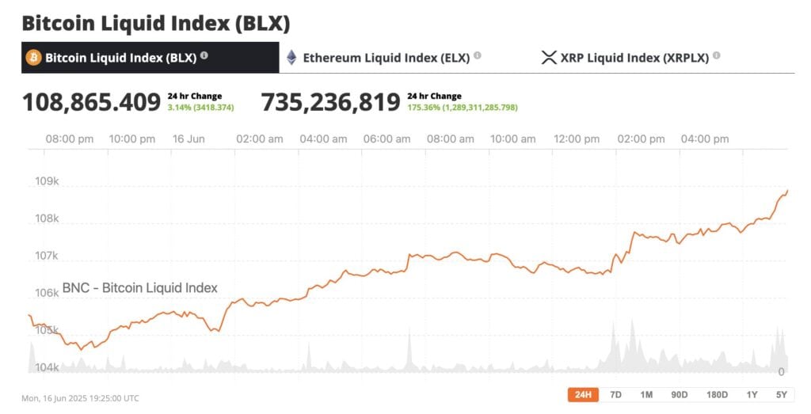Set chart range to 1Y
The width and height of the screenshot is (811, 414).
click(x=752, y=395)
